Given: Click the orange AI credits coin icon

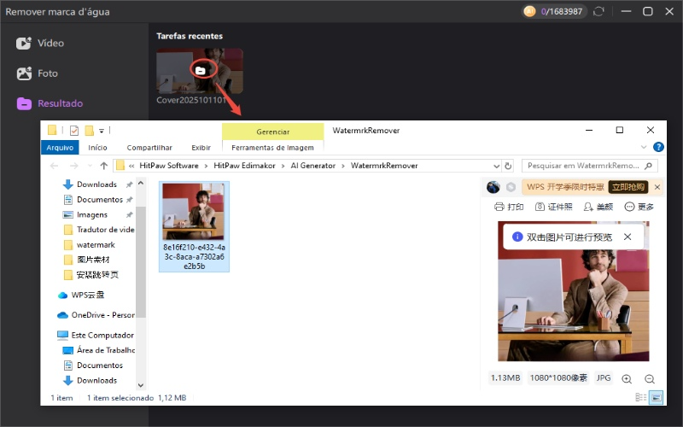Looking at the screenshot, I should (x=529, y=12).
